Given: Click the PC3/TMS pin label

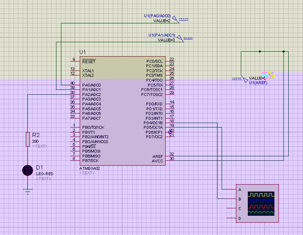Looking at the screenshot, I should click(x=154, y=75).
